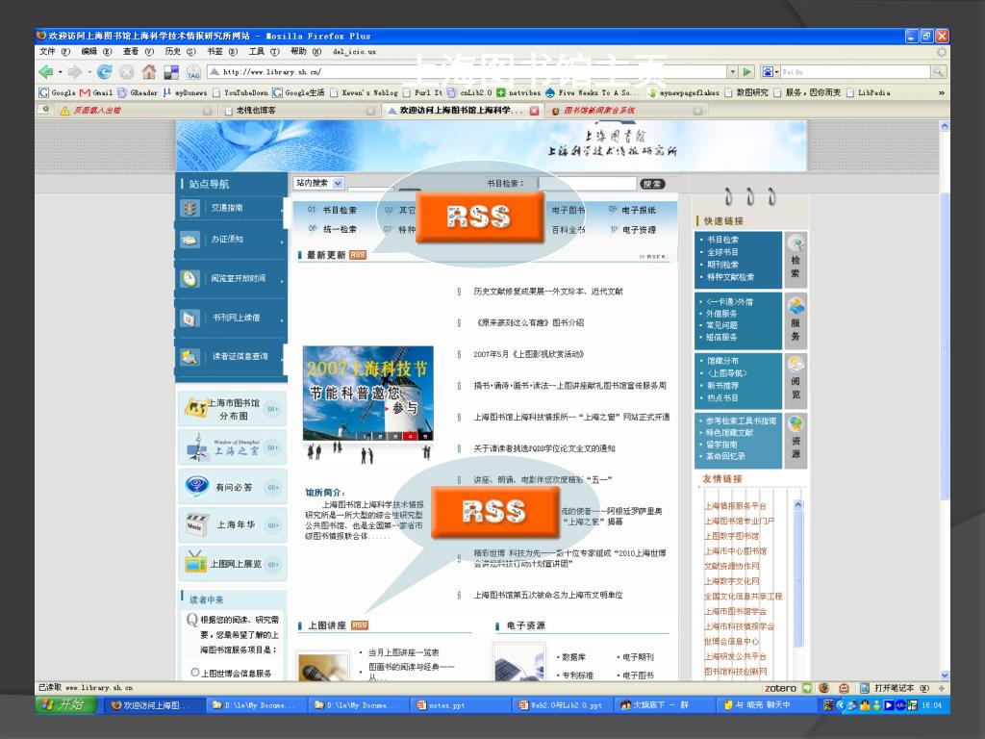
Task: Open the address bar history dropdown arrow
Action: click(732, 72)
